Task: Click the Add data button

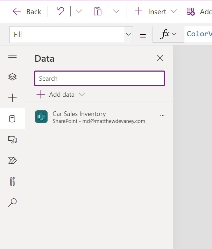Action: click(x=61, y=94)
